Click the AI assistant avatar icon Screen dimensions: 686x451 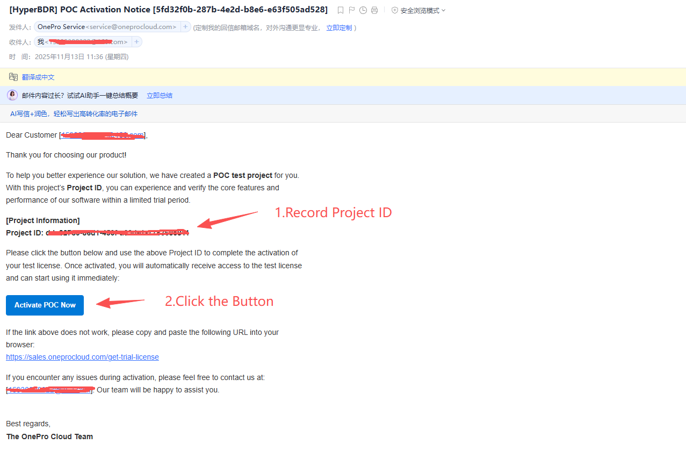pyautogui.click(x=12, y=95)
